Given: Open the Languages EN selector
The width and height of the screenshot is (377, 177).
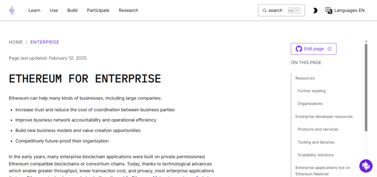Looking at the screenshot, I should point(345,10).
